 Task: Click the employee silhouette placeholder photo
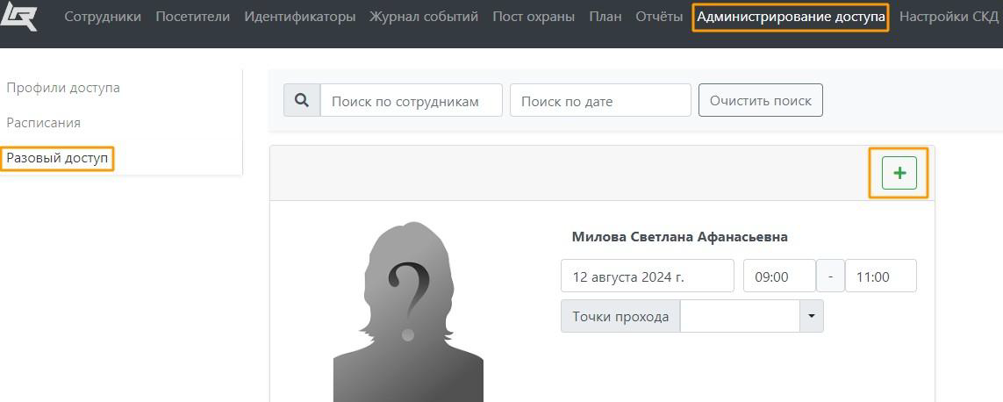408,312
